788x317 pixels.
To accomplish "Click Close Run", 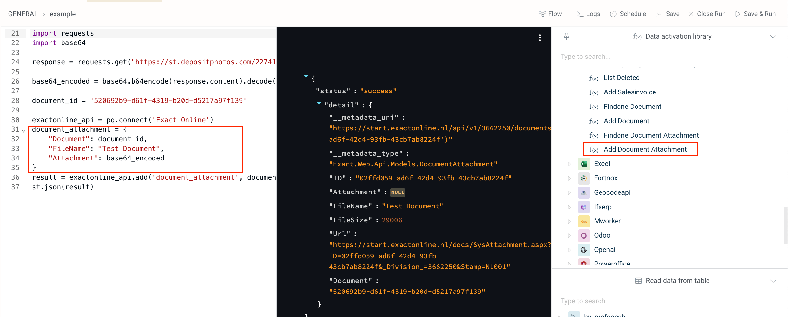I will (x=707, y=14).
